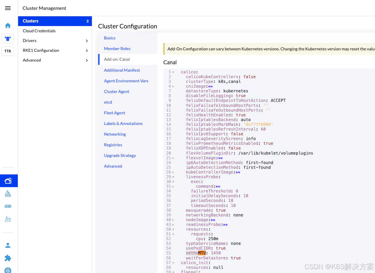The image size is (375, 273).
Task: Expand folded command at line 31
Action: point(173,187)
